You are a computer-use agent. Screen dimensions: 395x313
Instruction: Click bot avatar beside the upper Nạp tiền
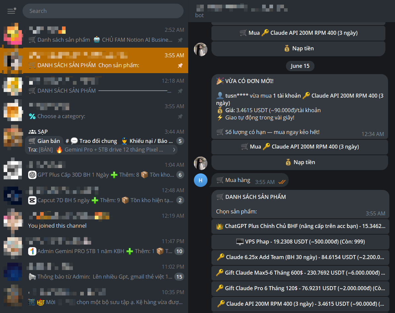(200, 49)
